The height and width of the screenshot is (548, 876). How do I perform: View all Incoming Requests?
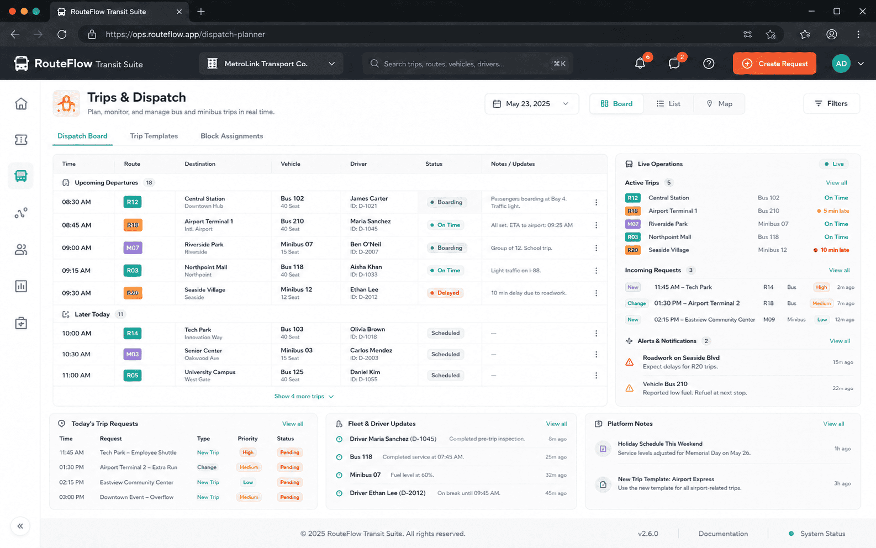point(839,270)
